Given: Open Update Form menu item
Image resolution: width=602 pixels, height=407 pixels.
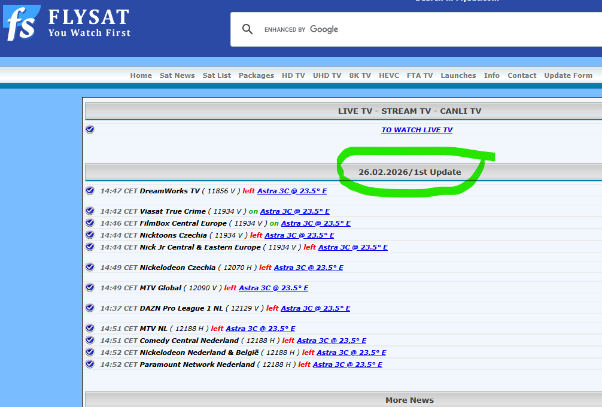Looking at the screenshot, I should [x=568, y=75].
